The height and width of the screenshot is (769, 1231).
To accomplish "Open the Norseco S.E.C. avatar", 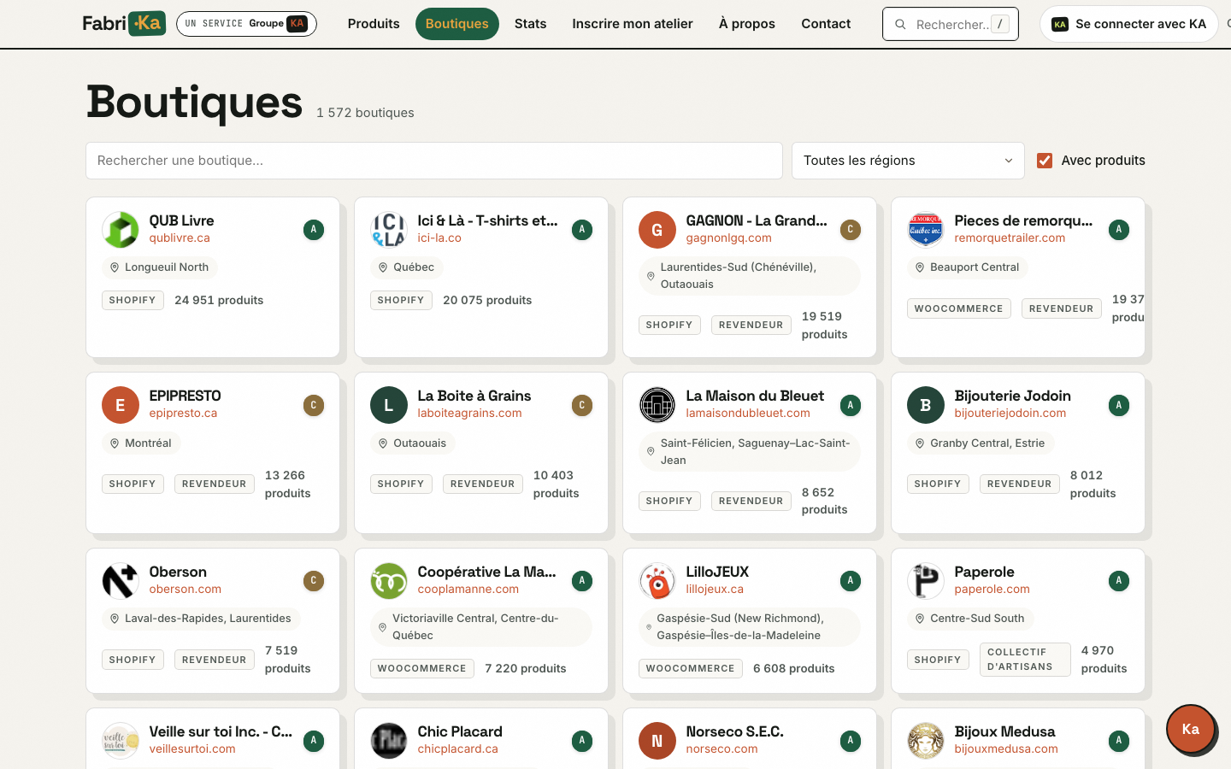I will pos(657,741).
